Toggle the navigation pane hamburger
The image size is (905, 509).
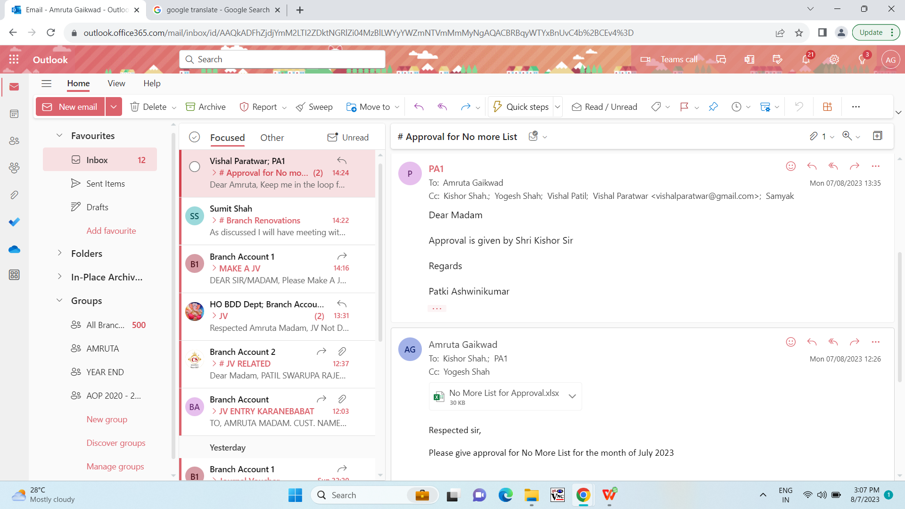pos(46,83)
